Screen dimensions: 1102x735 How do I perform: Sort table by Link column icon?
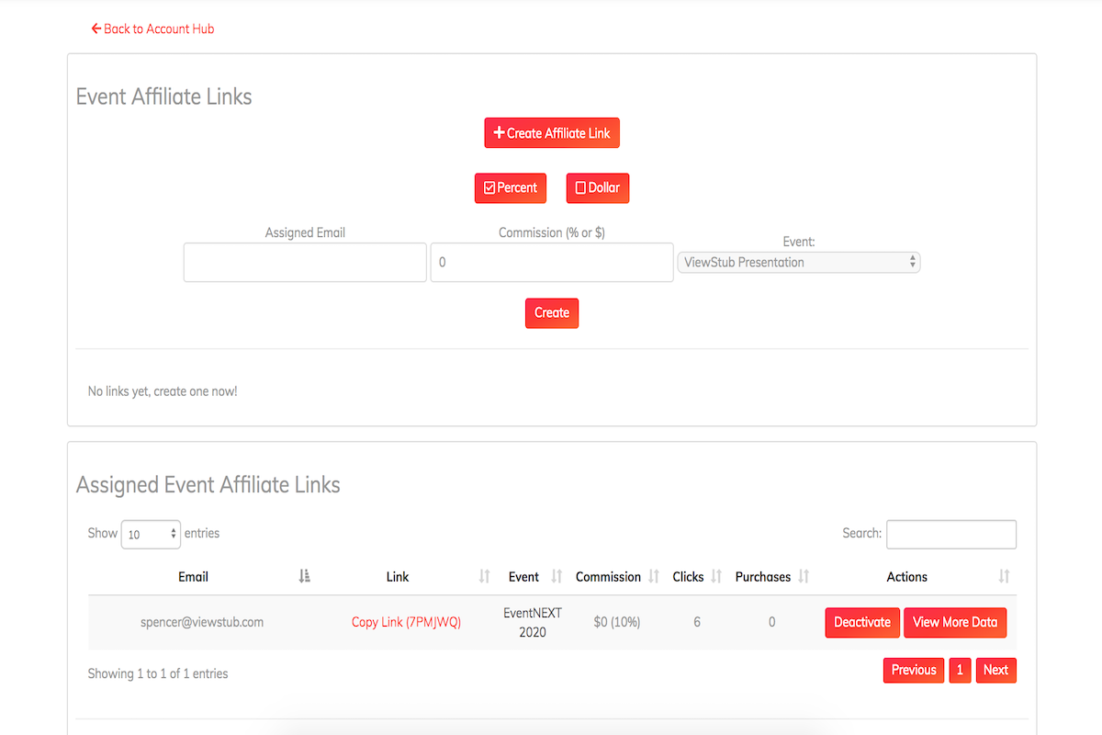point(485,576)
